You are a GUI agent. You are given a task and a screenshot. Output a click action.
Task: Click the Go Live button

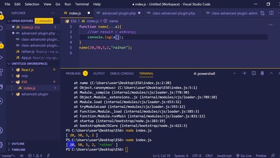point(244,156)
